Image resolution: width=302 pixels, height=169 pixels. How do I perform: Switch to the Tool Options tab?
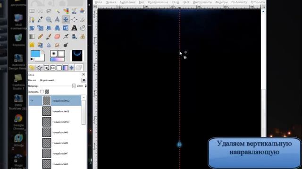point(32,68)
